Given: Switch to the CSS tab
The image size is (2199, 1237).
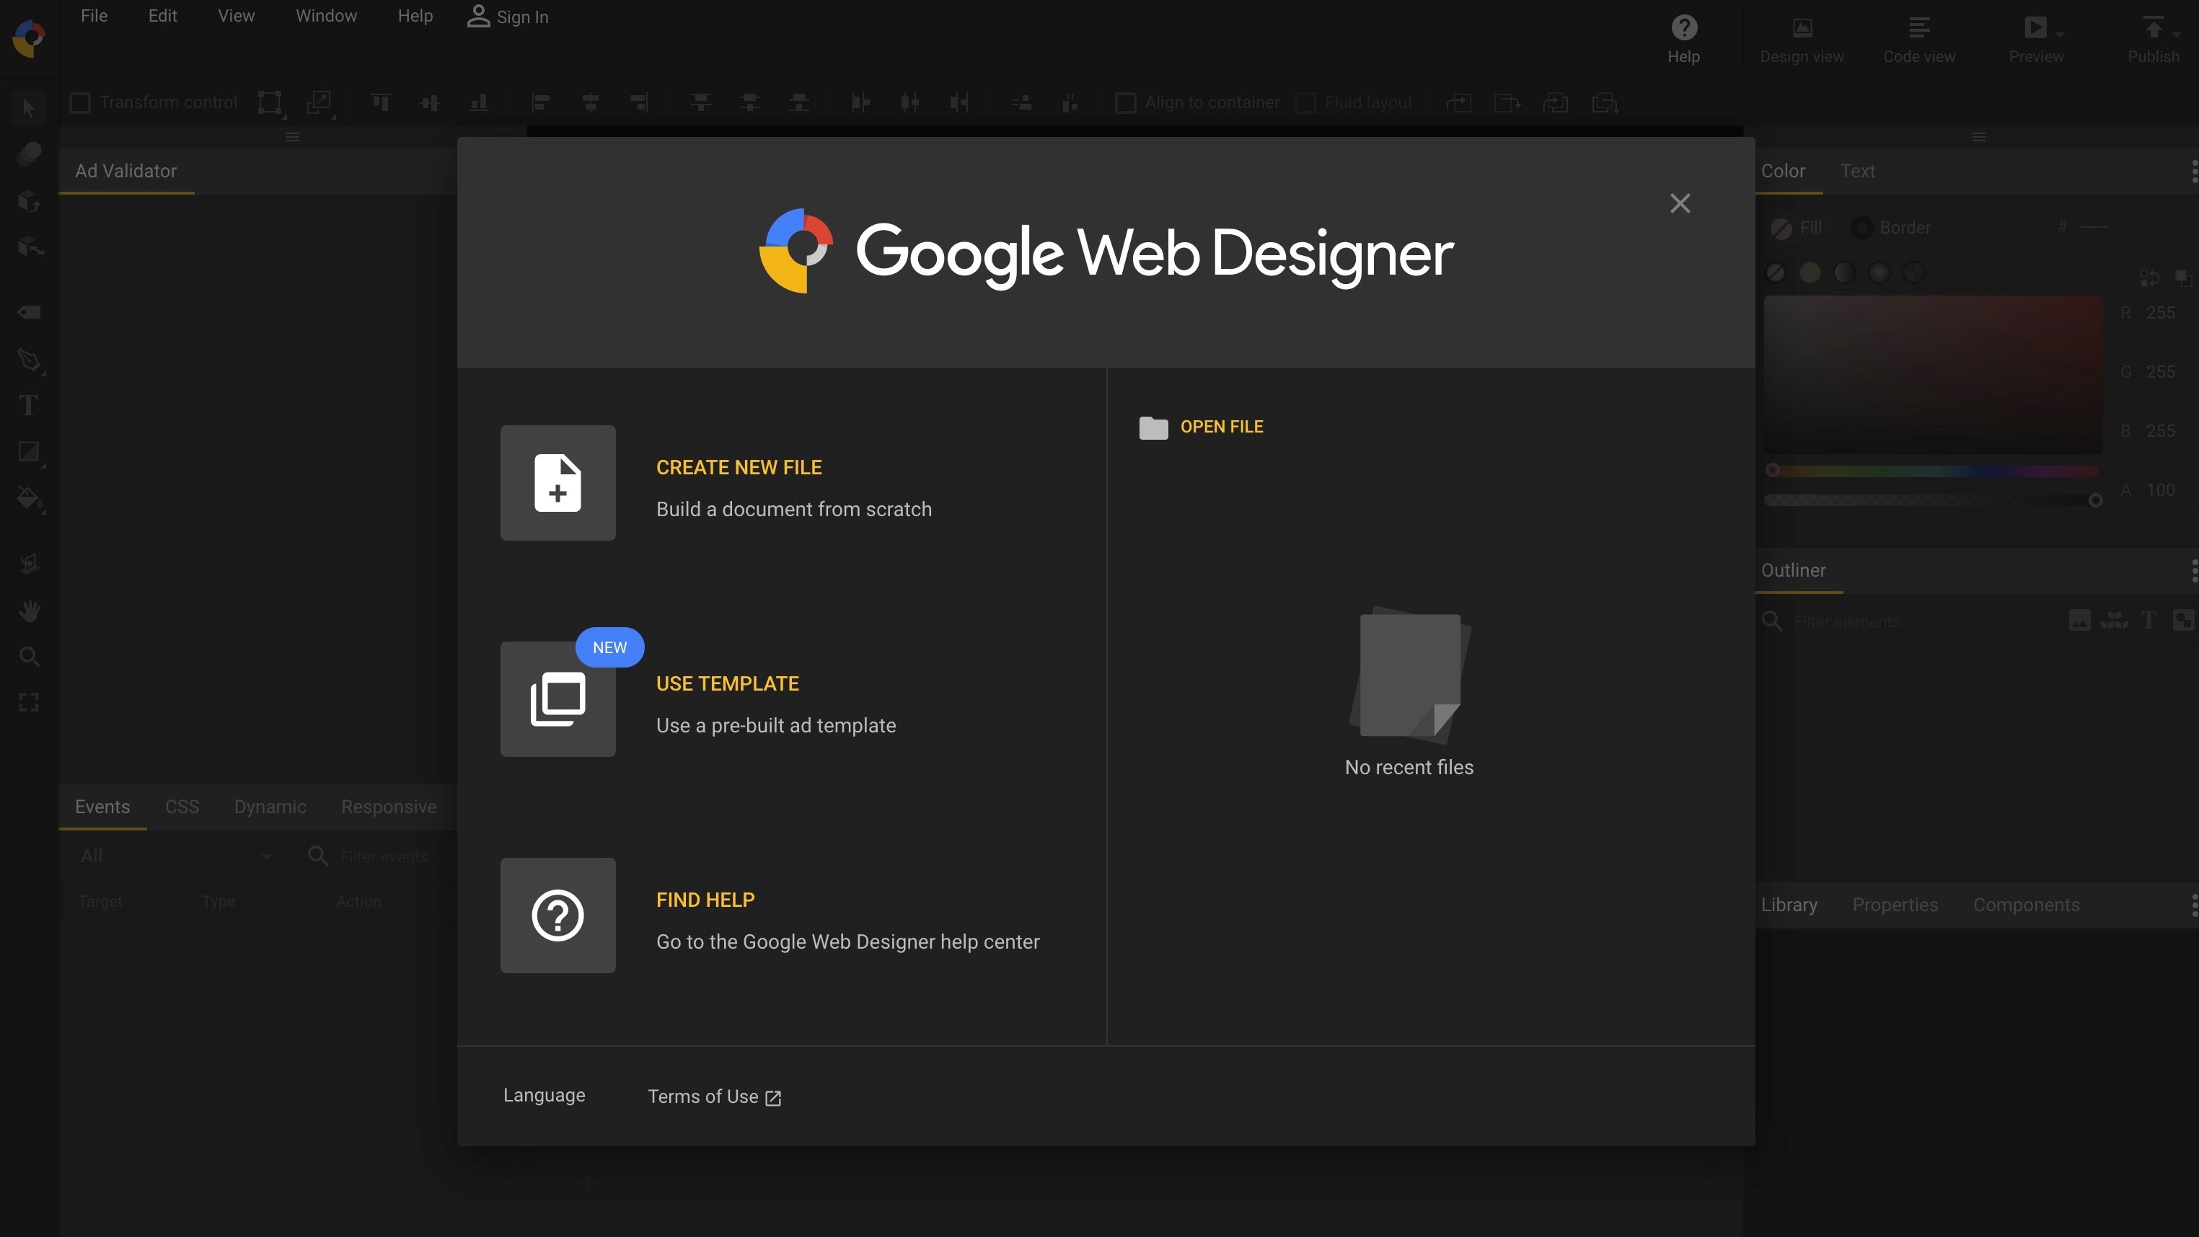Looking at the screenshot, I should coord(182,807).
